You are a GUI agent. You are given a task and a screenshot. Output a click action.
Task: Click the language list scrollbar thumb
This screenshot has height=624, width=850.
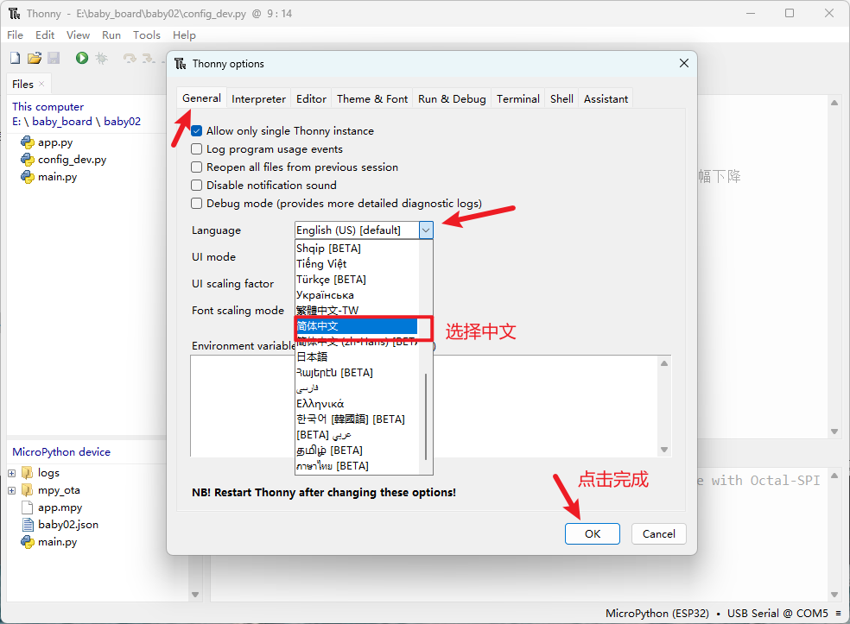point(426,416)
